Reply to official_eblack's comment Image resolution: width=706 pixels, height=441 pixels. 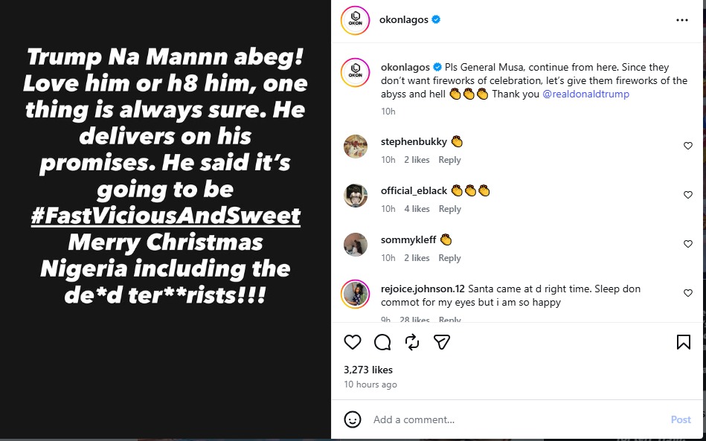click(449, 209)
